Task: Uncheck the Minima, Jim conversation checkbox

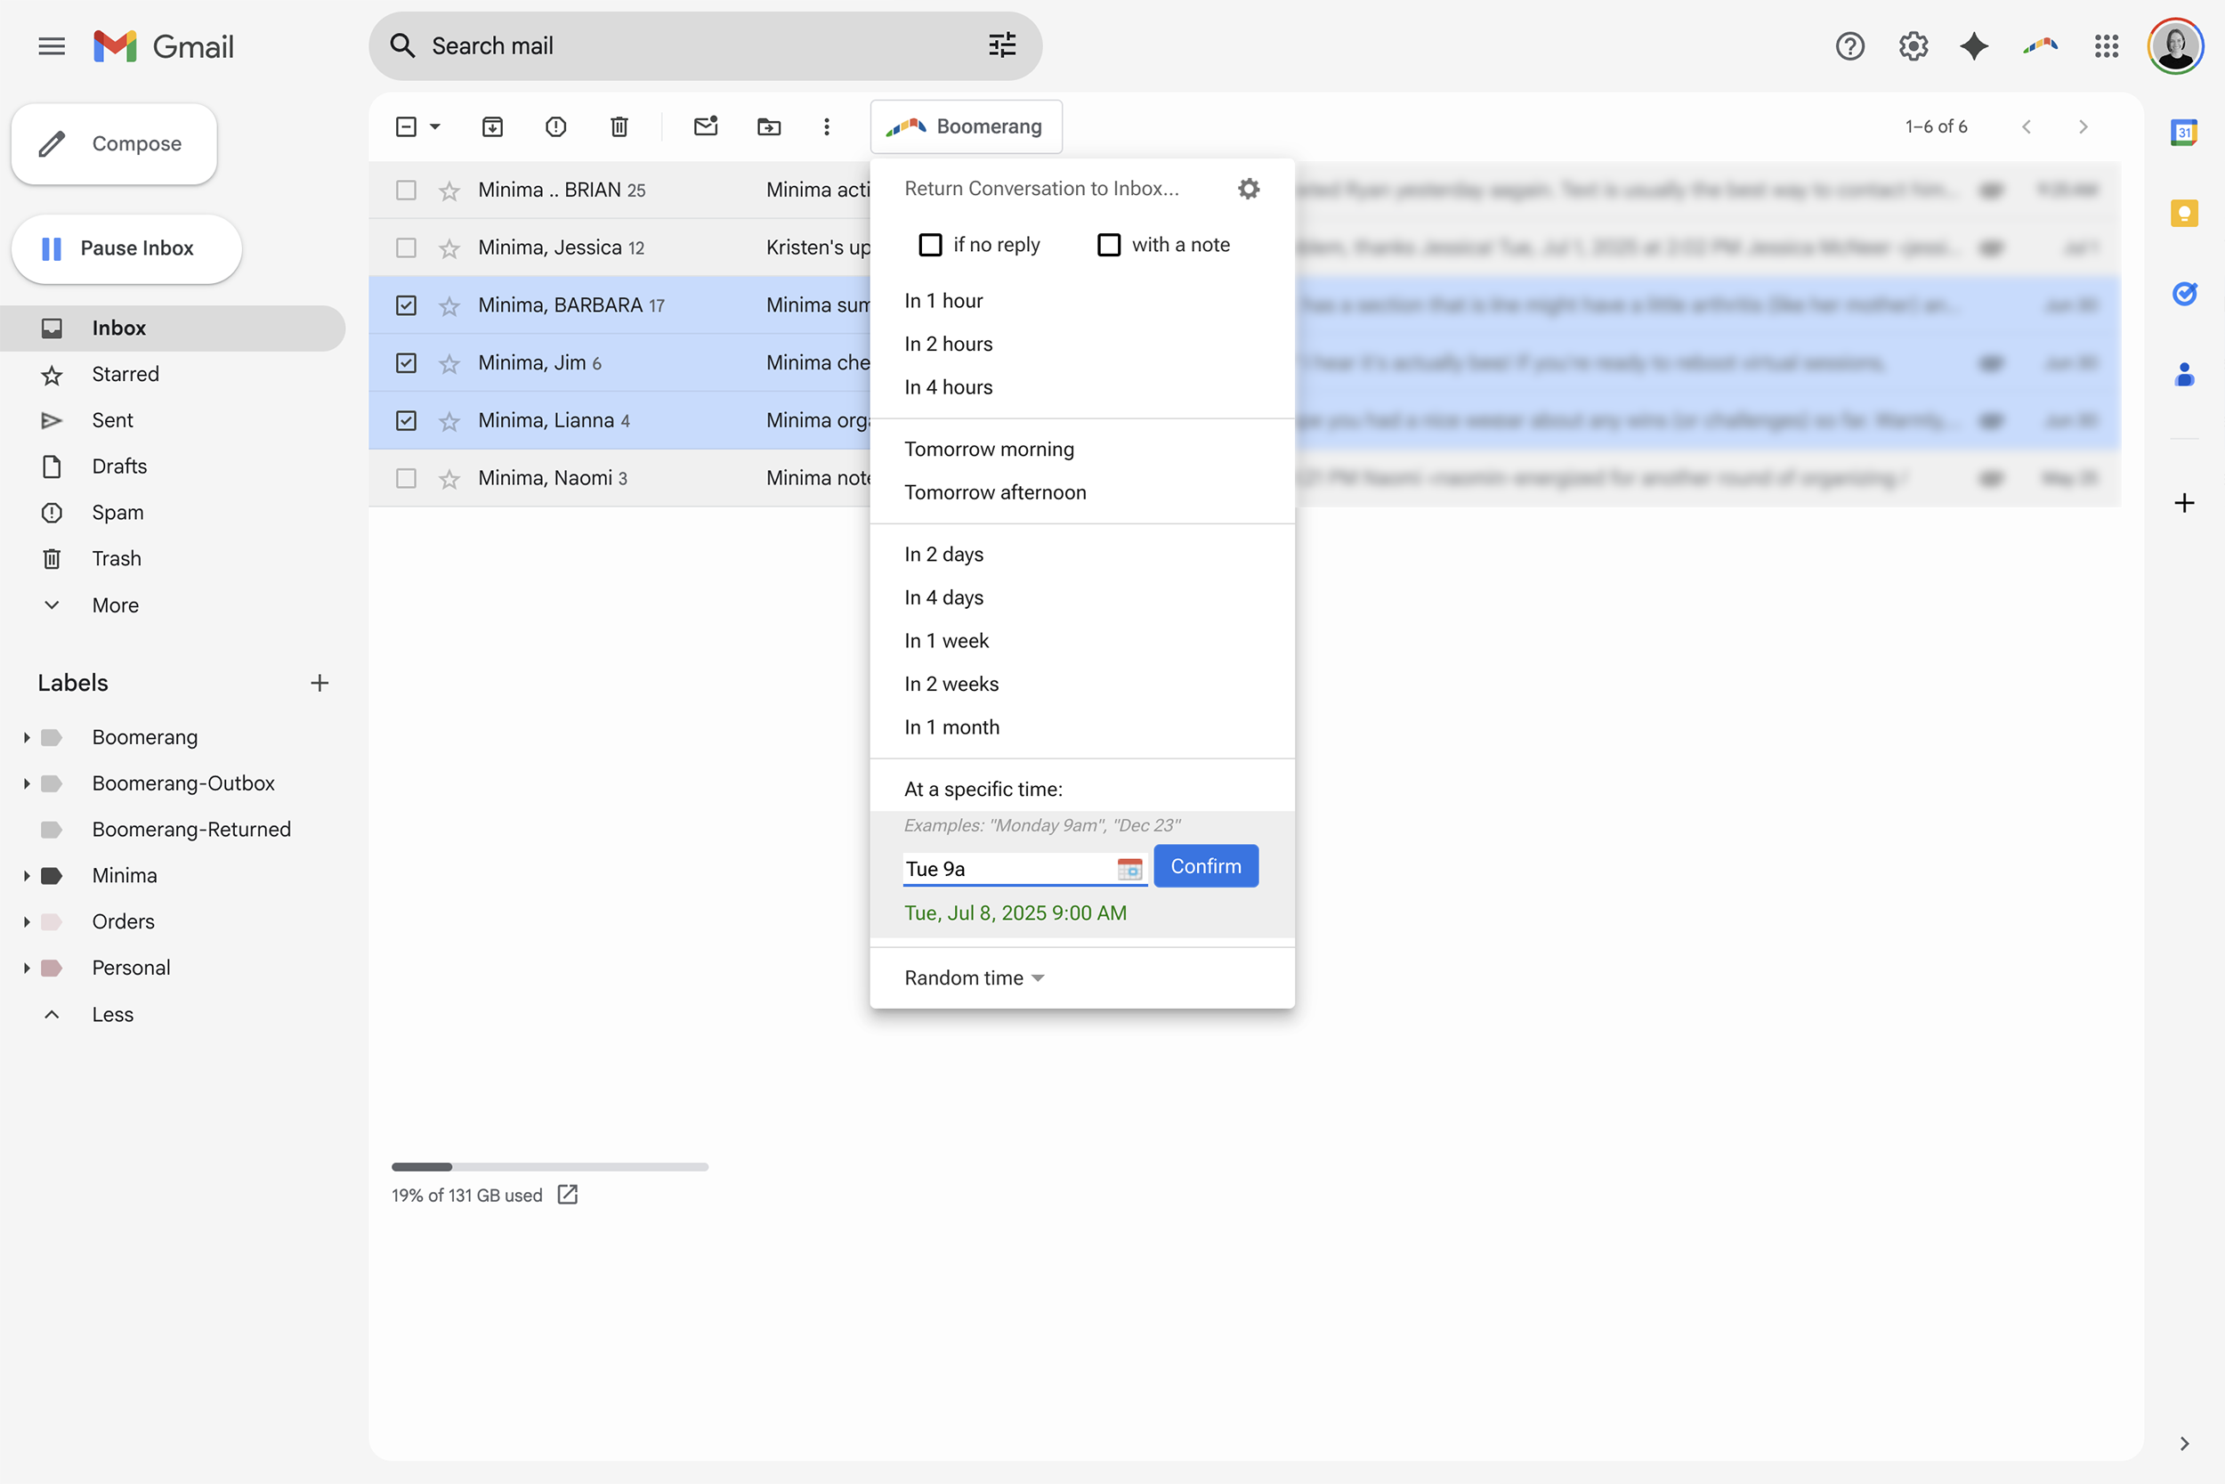Action: pos(406,362)
